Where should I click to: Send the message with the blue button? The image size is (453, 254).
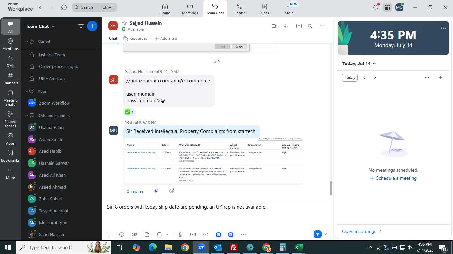pos(317,234)
